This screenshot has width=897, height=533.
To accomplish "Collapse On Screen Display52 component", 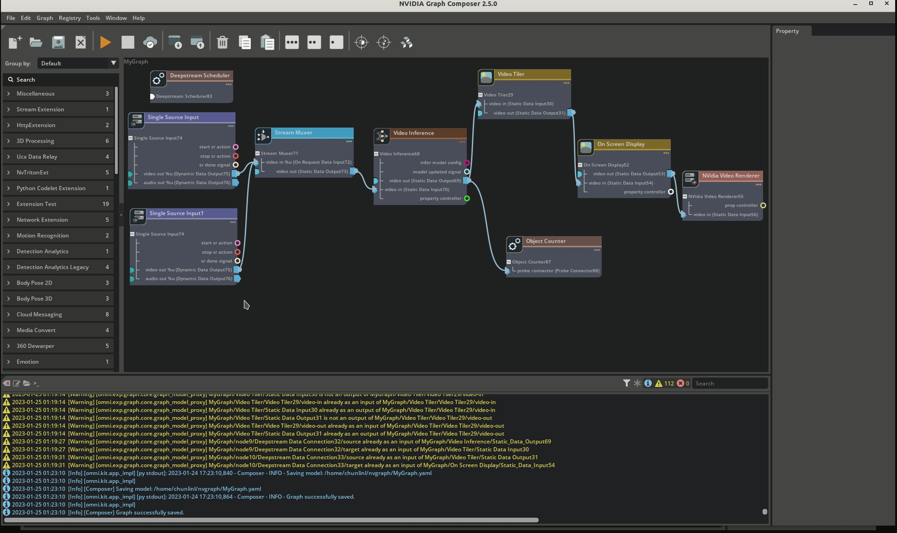I will coord(580,165).
